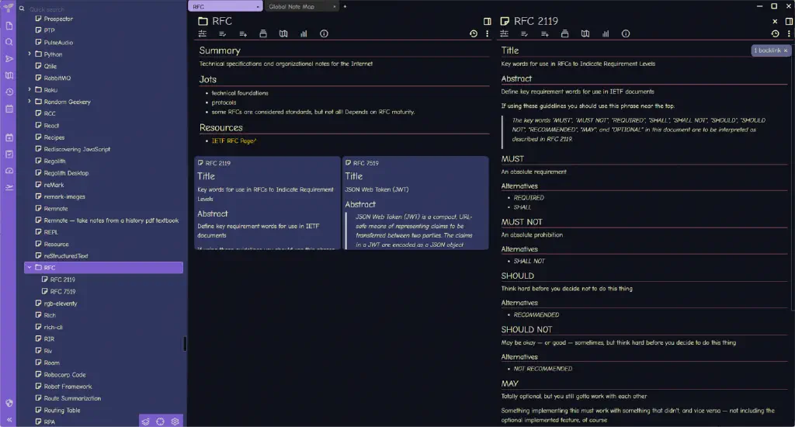Open tree settings gear icon
795x427 pixels.
(x=175, y=422)
